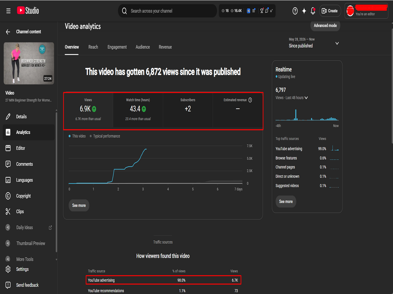Click the Clips scissors icon
The height and width of the screenshot is (294, 393).
8,211
